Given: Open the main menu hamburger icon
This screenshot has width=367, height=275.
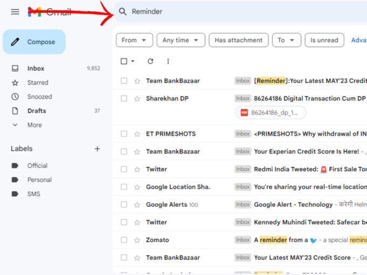Looking at the screenshot, I should tap(15, 12).
